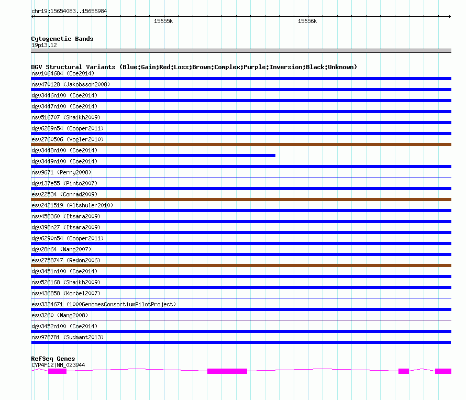Click nsv9671 (Perry2008) variant label

pos(61,172)
